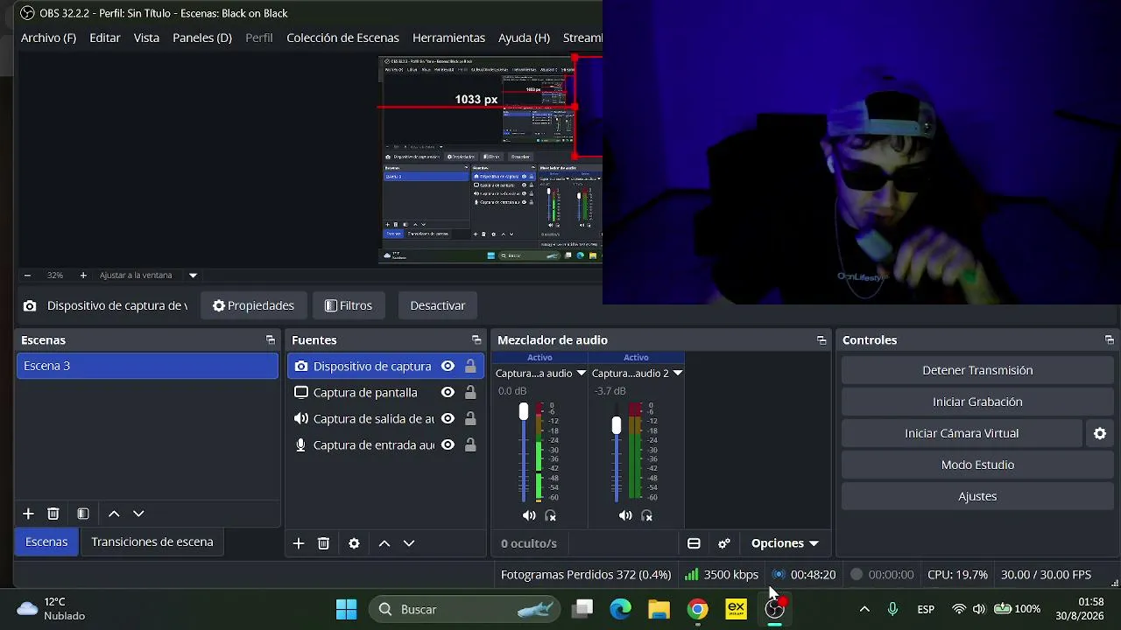Stop streaming with Detener Transmisión
The height and width of the screenshot is (630, 1121).
pos(977,370)
